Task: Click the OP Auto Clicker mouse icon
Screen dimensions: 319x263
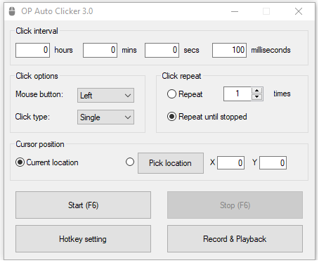Action: pos(12,11)
